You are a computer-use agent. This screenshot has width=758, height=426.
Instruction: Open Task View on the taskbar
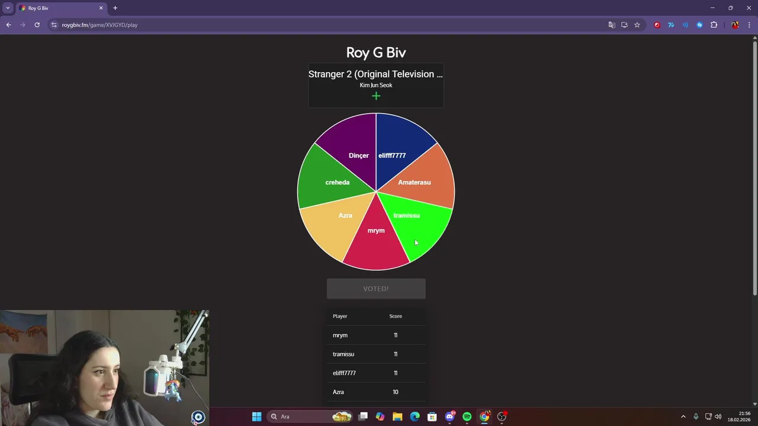click(363, 417)
